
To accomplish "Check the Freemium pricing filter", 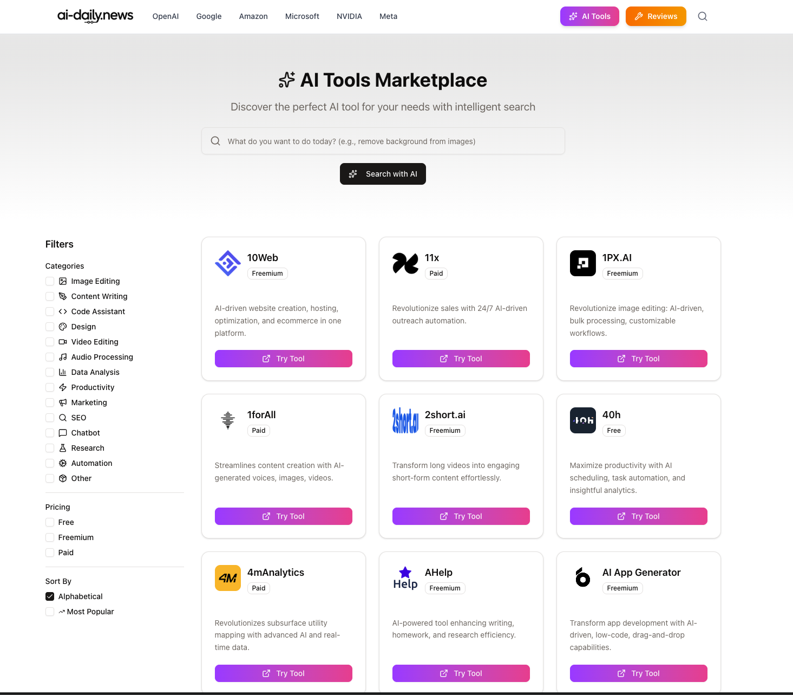I will click(x=49, y=537).
